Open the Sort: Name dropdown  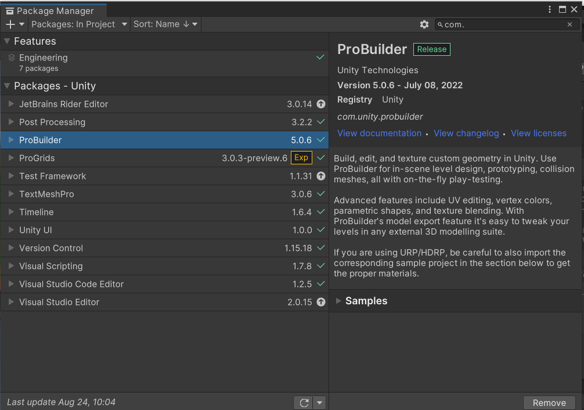click(x=165, y=24)
